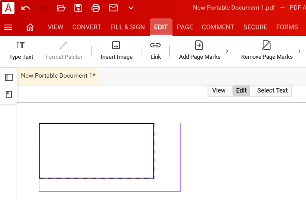Open the hamburger main menu
The image size is (306, 200).
click(x=8, y=27)
